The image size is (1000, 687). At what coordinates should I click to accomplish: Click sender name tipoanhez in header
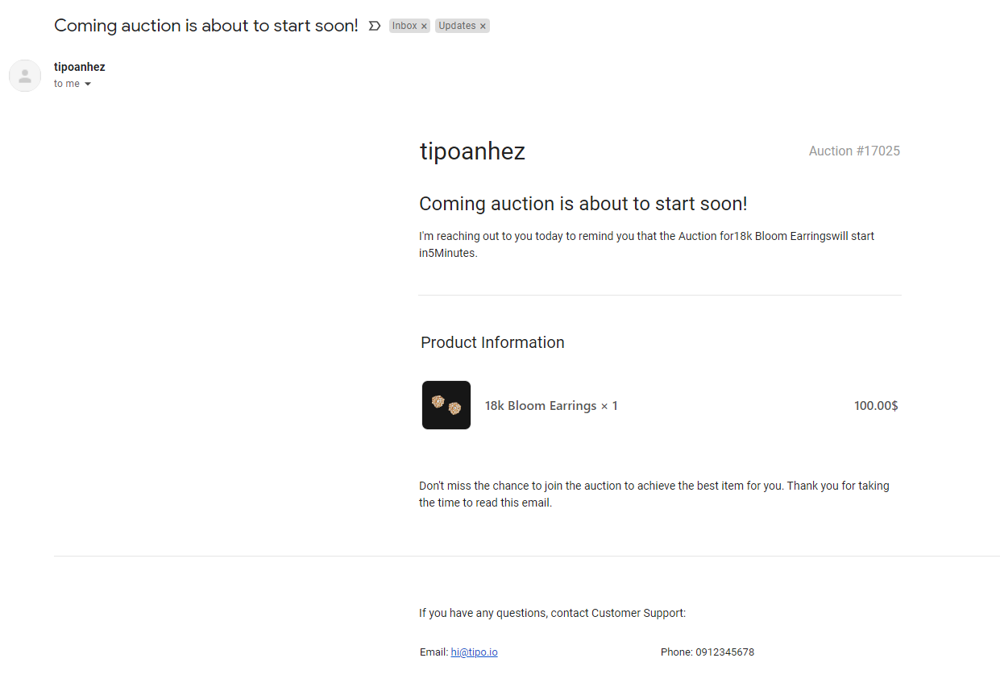click(x=80, y=67)
